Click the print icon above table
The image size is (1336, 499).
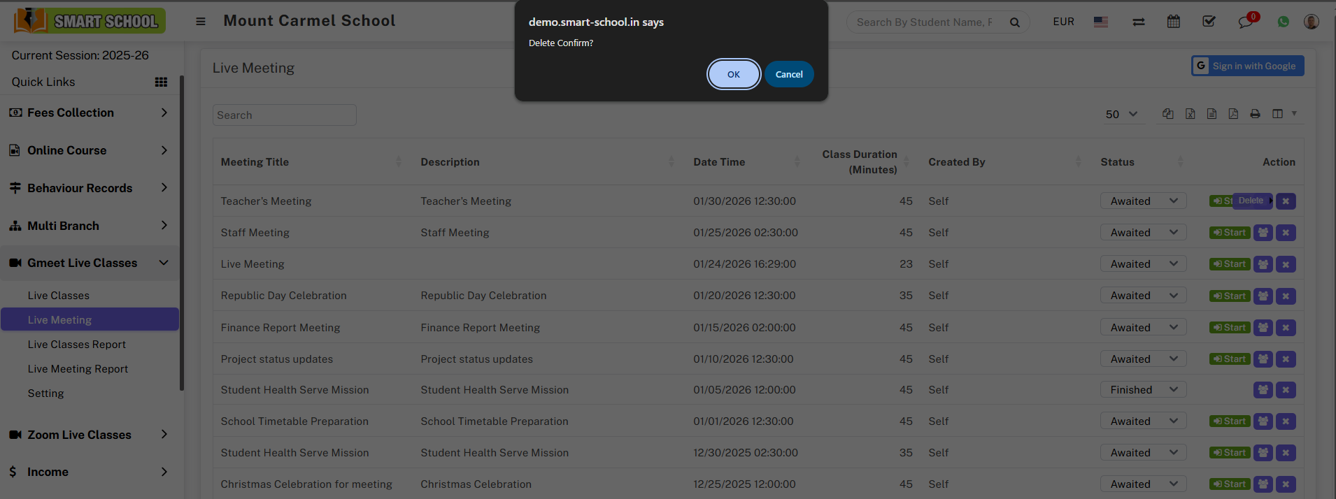pyautogui.click(x=1255, y=114)
